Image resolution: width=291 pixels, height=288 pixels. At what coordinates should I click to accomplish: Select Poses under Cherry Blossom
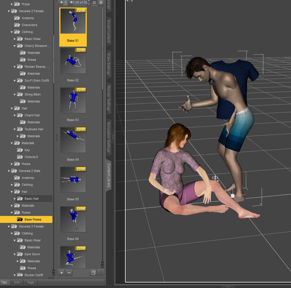point(32,60)
